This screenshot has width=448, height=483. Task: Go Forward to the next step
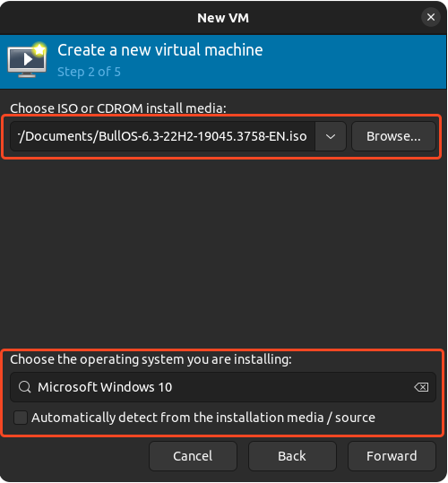tap(392, 456)
